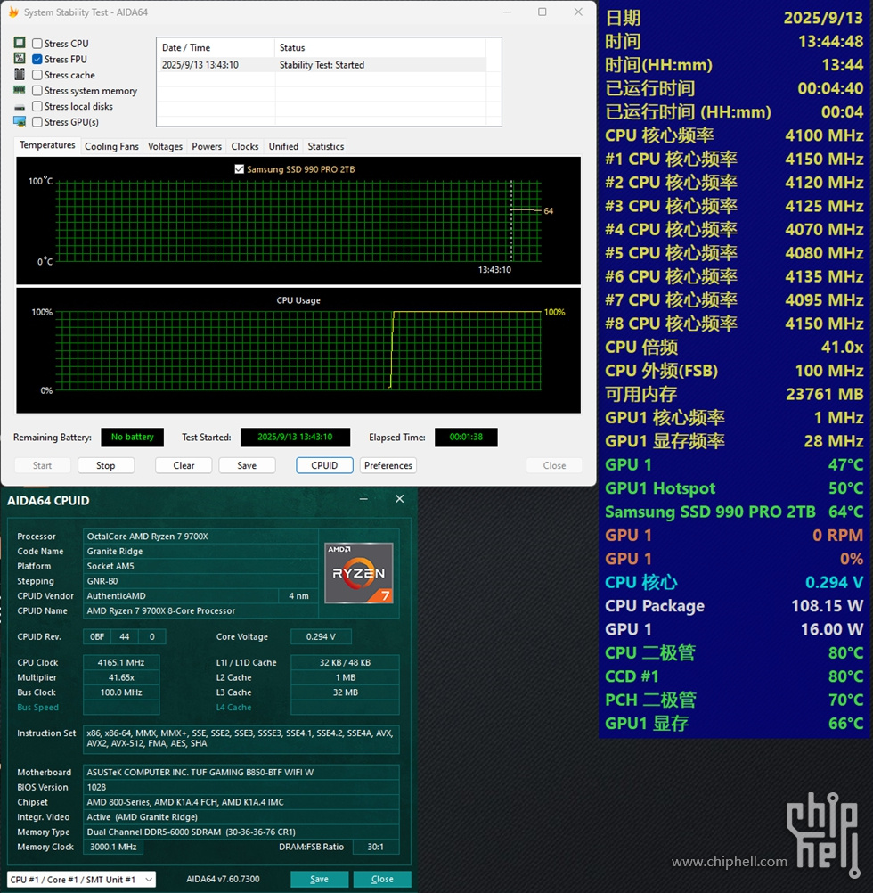The height and width of the screenshot is (893, 873).
Task: Click the RAM module icon beside Stress system memory
Action: [20, 90]
